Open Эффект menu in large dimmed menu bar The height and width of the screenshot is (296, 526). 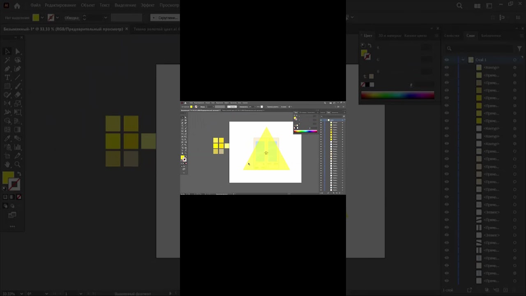point(148,5)
